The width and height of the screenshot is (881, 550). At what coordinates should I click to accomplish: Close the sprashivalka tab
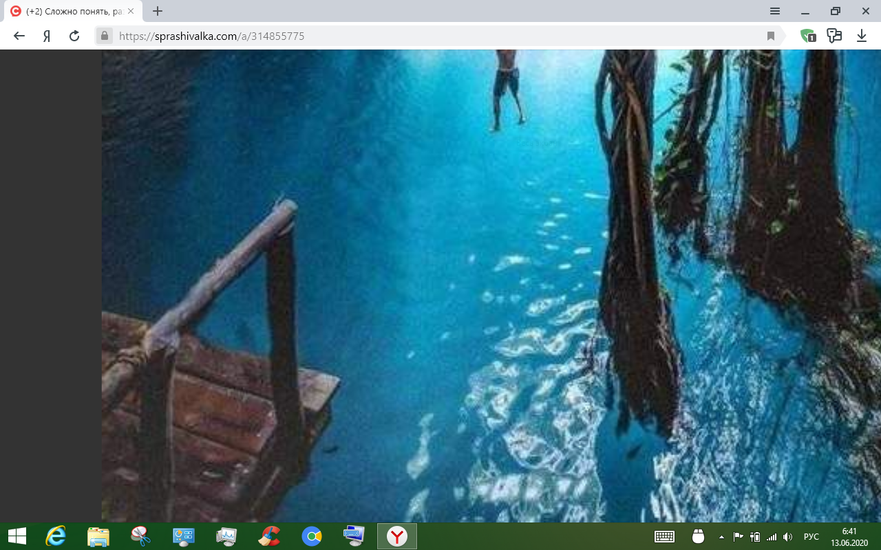pos(131,11)
